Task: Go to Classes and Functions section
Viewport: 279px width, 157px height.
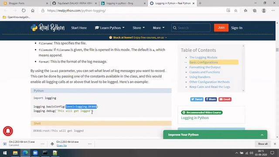Action: coord(204,72)
